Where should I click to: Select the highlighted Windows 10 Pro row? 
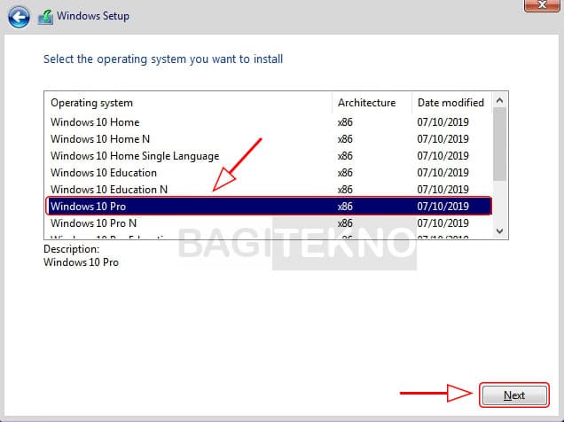pyautogui.click(x=269, y=207)
